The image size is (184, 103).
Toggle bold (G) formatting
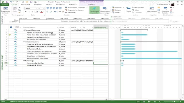(26, 12)
